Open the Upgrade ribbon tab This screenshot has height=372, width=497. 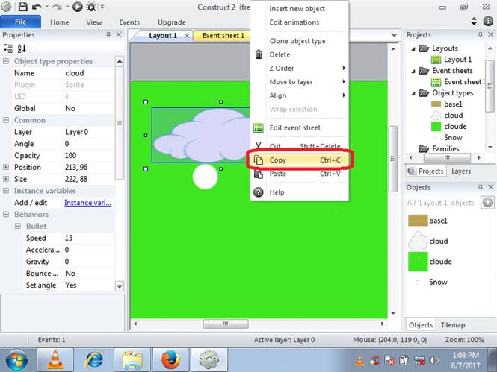tap(172, 22)
